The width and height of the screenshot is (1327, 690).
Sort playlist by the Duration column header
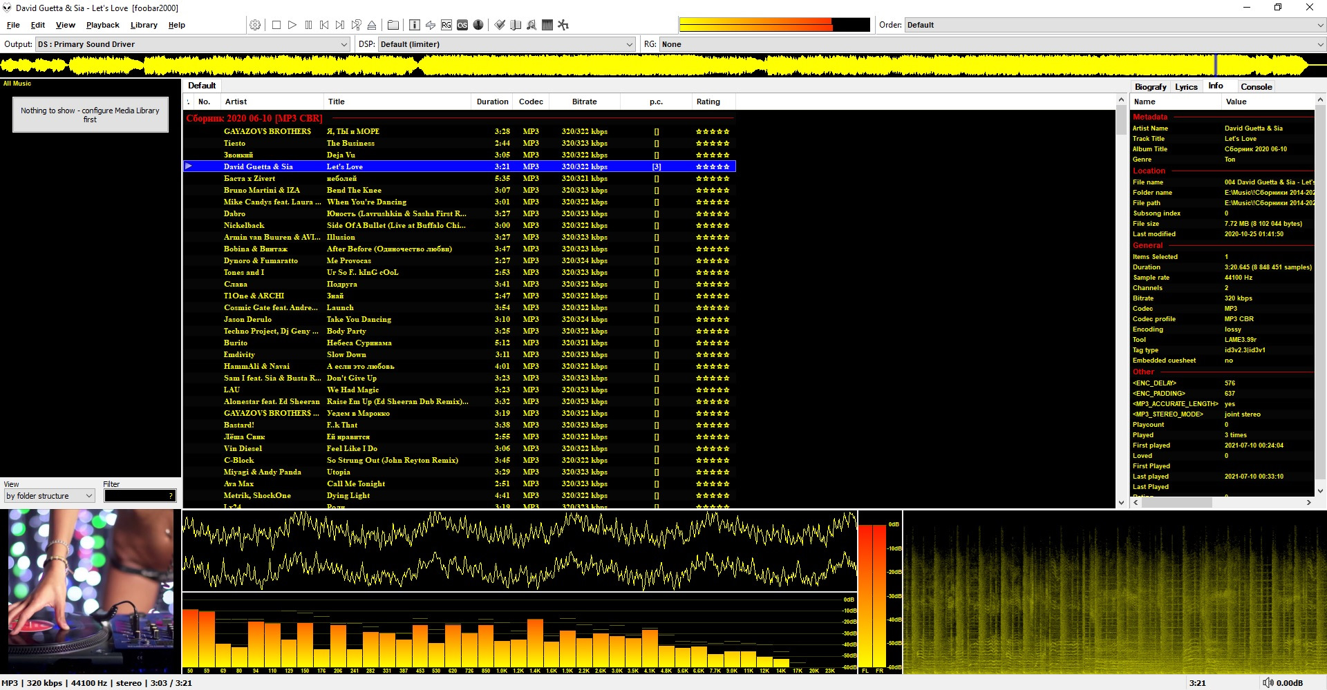(492, 102)
